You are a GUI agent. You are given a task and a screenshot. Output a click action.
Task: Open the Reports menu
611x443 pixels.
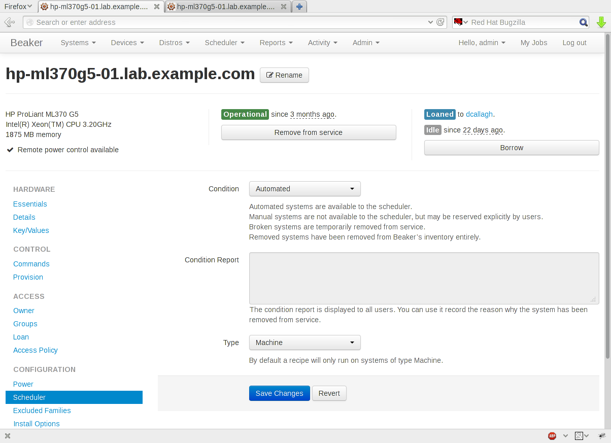coord(276,43)
